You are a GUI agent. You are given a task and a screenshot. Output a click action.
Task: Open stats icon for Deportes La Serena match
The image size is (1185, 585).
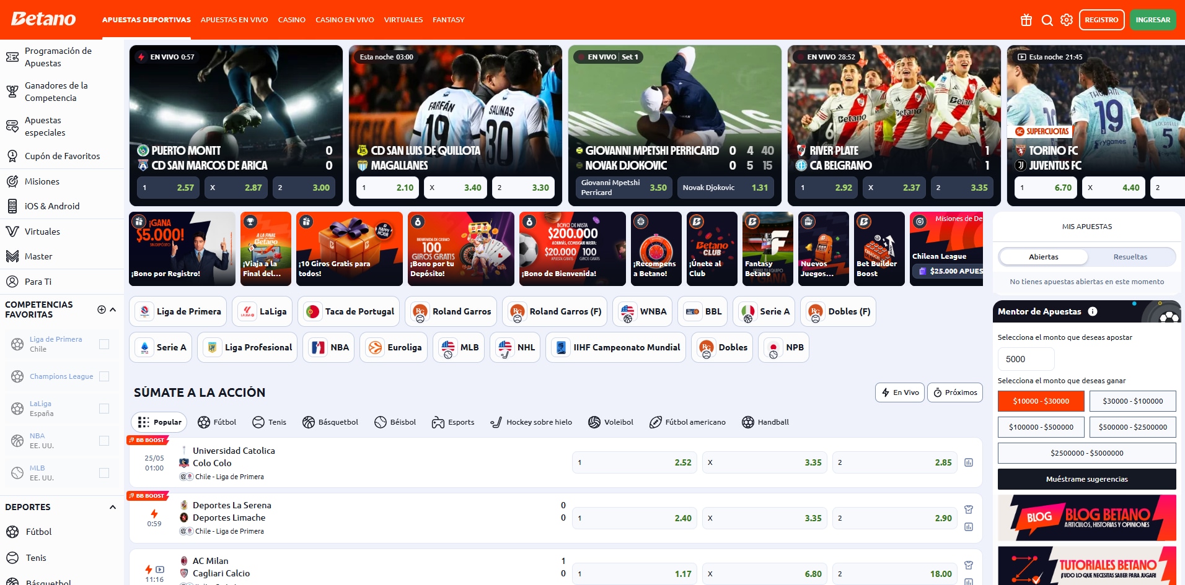[969, 527]
